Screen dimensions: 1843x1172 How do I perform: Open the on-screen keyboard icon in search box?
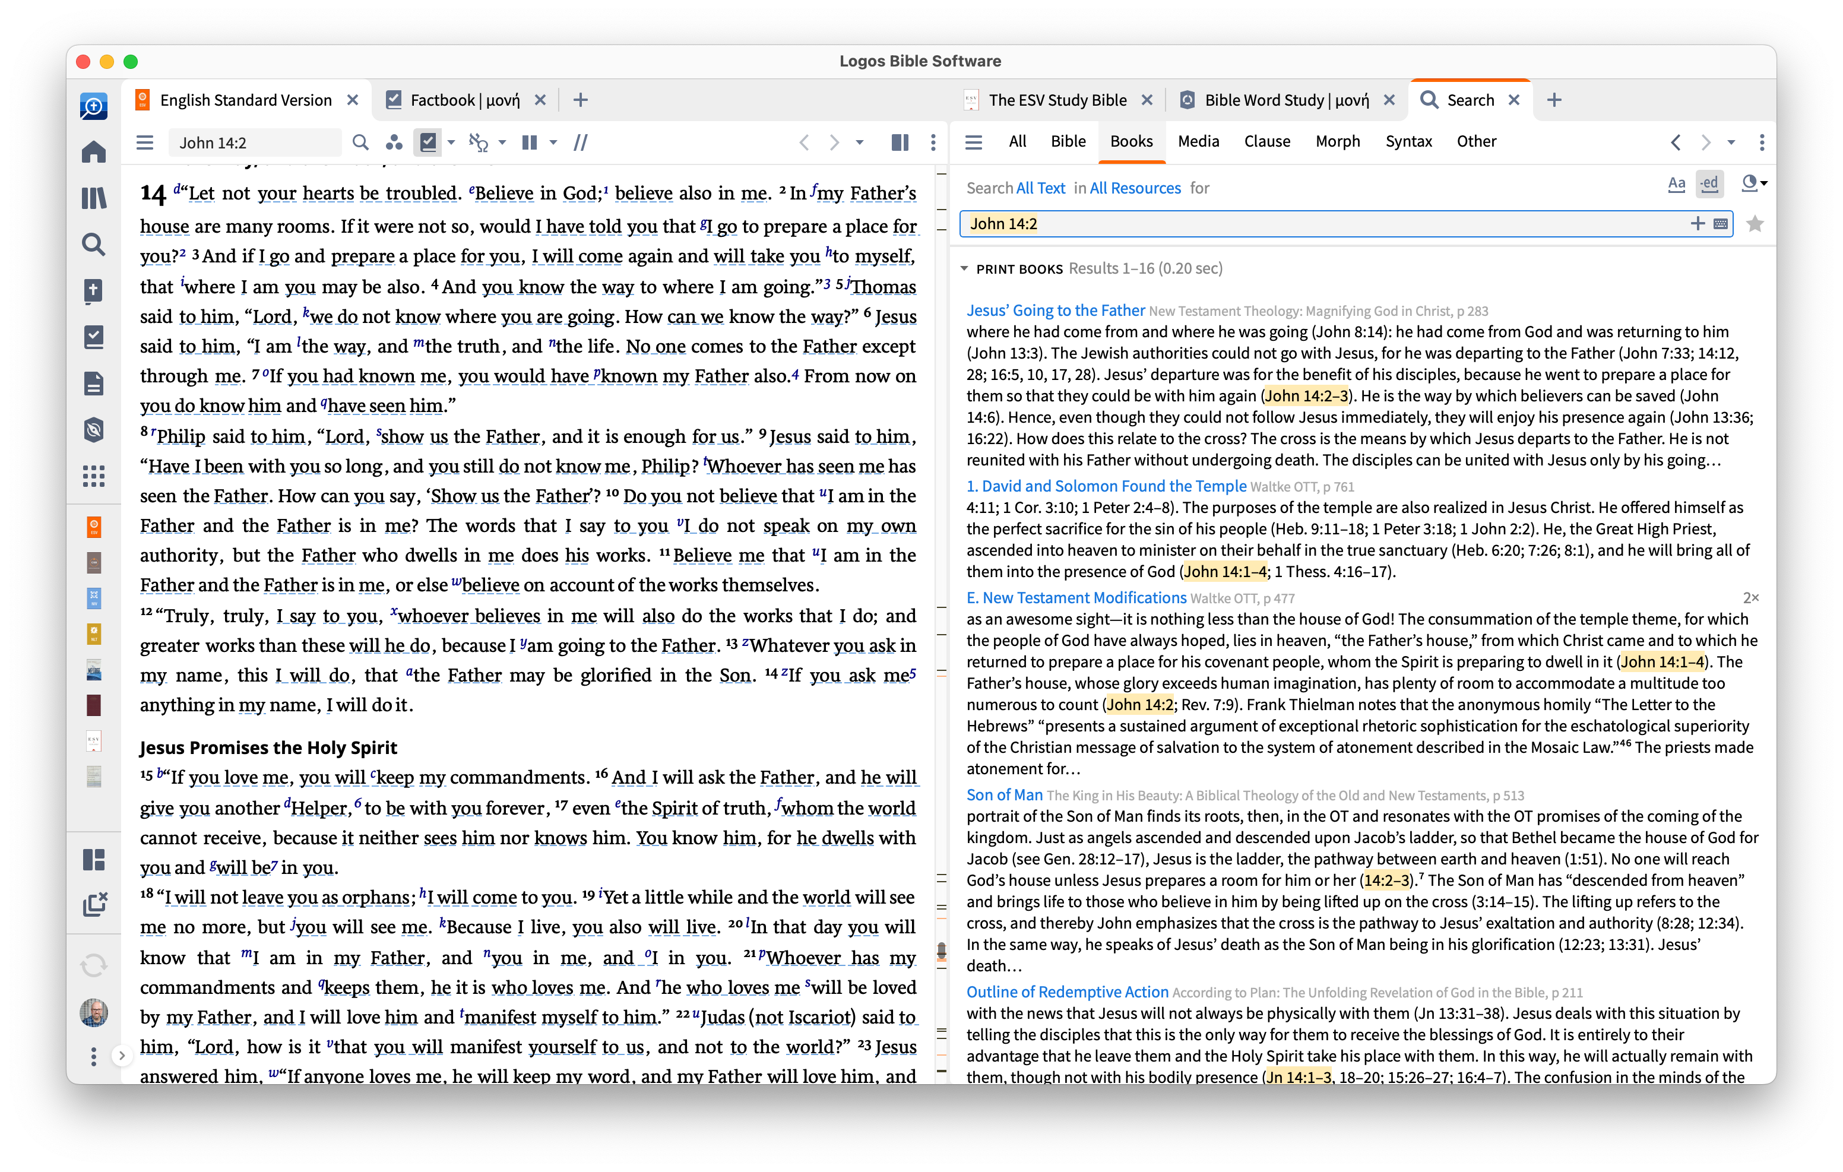(1721, 223)
